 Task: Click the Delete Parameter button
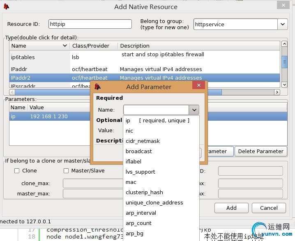pyautogui.click(x=261, y=151)
